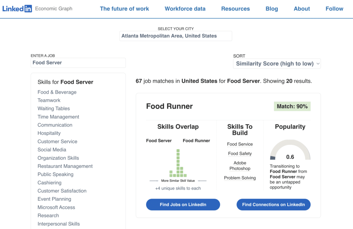Select Food Service skill to build
Screen dimensions: 353x229
pyautogui.click(x=240, y=144)
